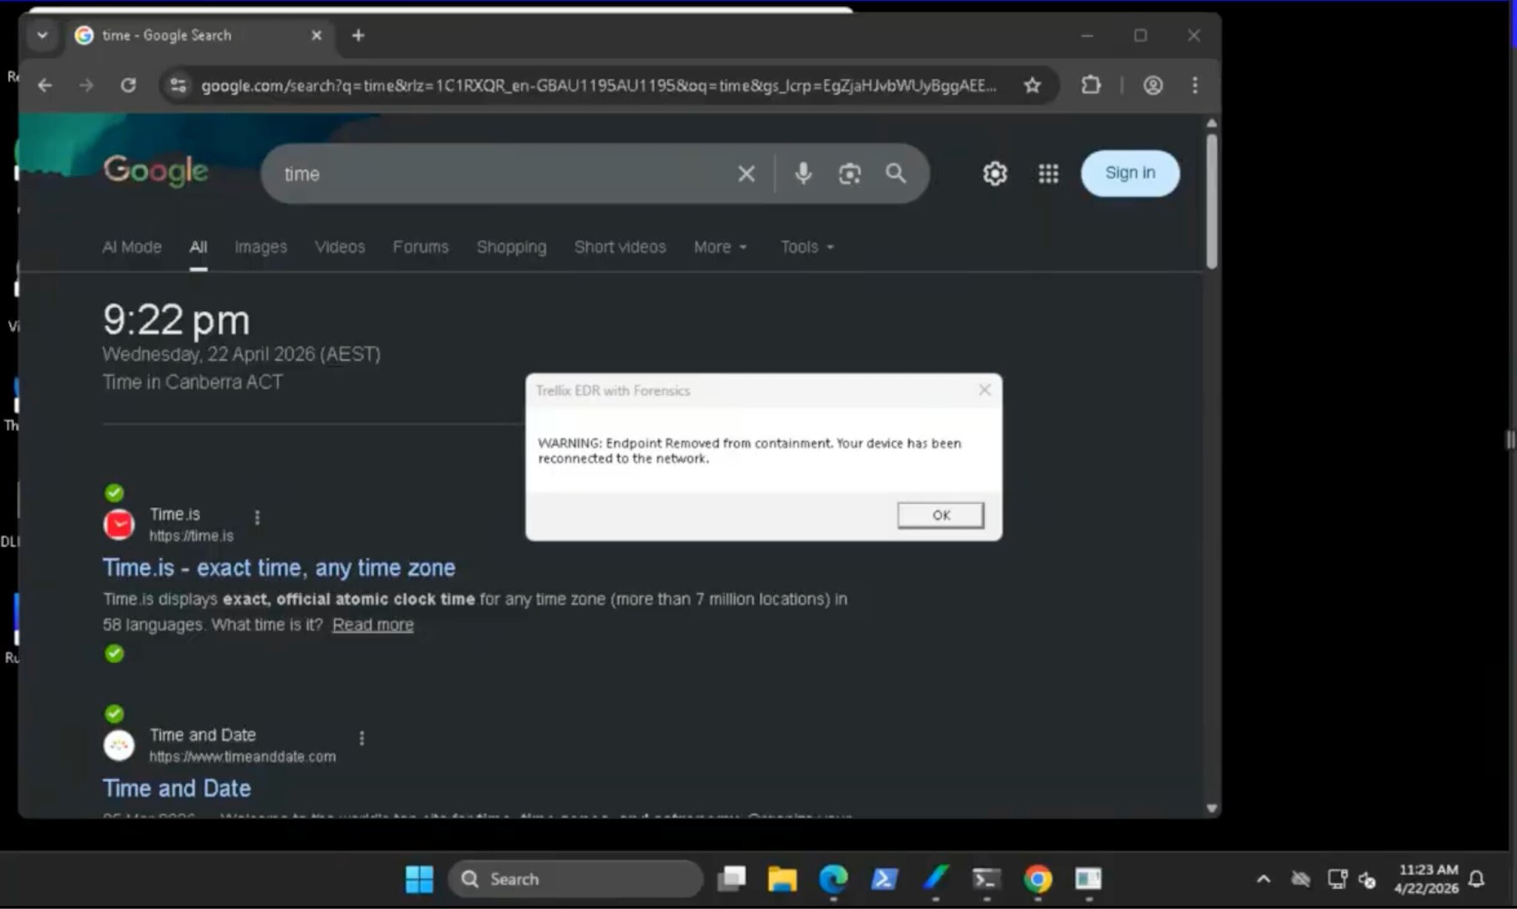Screen dimensions: 1517x909
Task: Switch to the Images results tab
Action: click(x=260, y=247)
